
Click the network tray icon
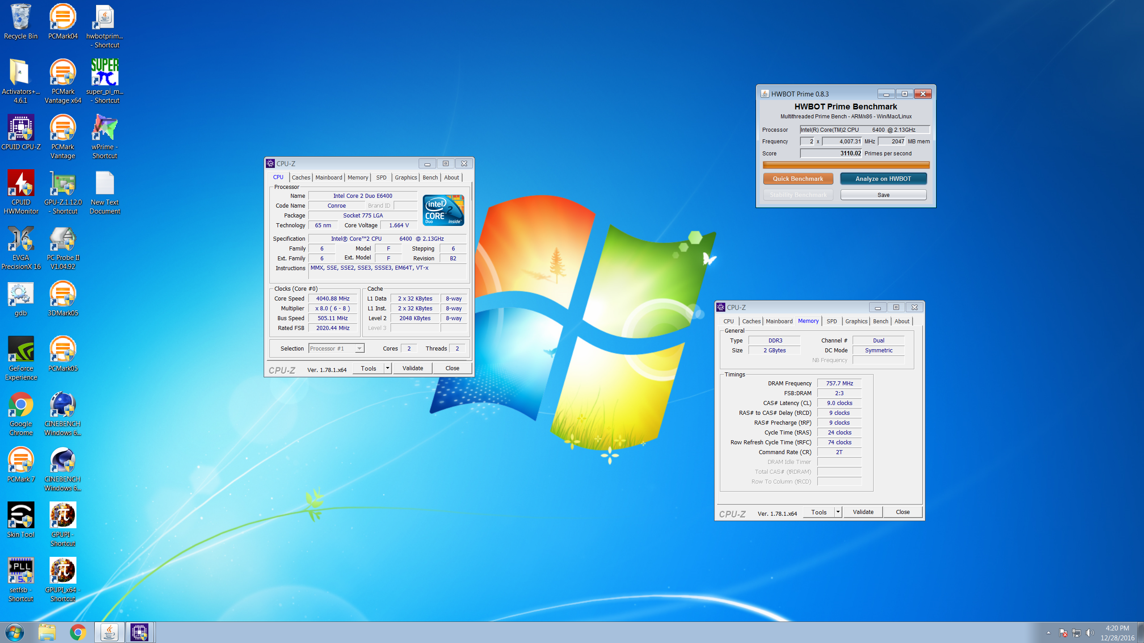tap(1077, 633)
